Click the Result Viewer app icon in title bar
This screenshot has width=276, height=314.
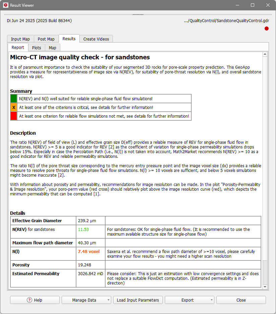point(6,5)
